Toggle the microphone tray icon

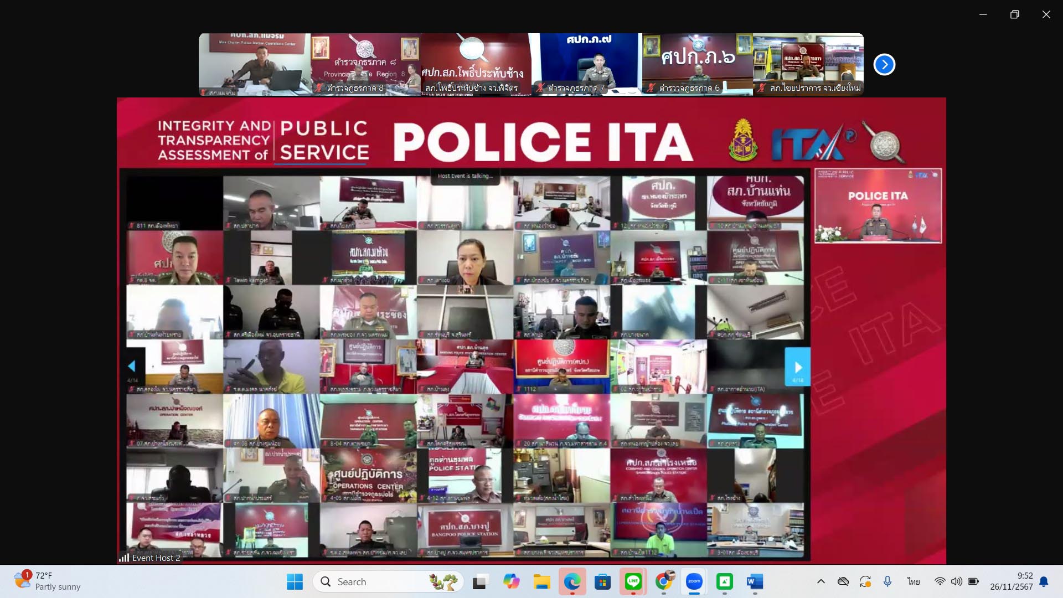point(887,581)
